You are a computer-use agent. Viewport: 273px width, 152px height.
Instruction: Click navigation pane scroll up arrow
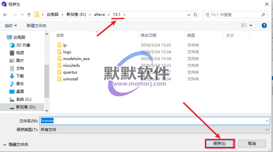47,34
